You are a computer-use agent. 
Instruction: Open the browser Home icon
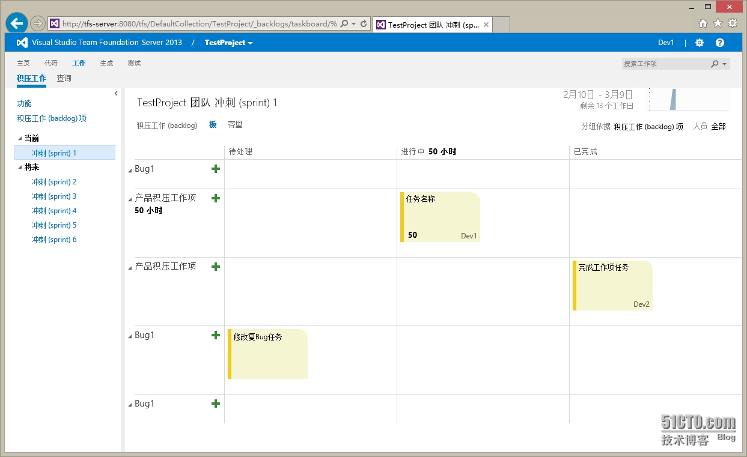pos(703,23)
